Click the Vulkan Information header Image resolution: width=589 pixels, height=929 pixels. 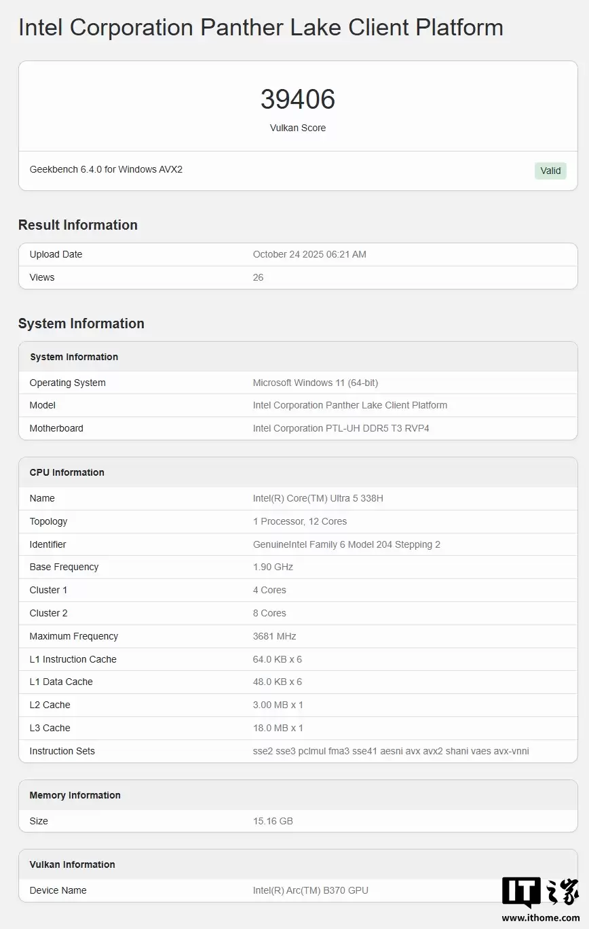(72, 864)
